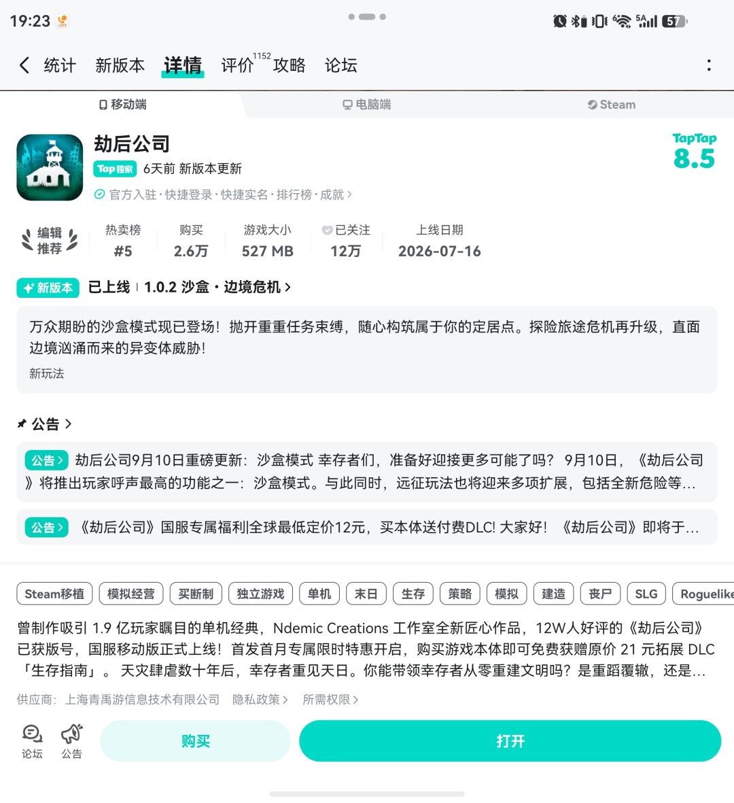Select the 电脑端 platform tab
This screenshot has height=803, width=734.
click(x=366, y=105)
